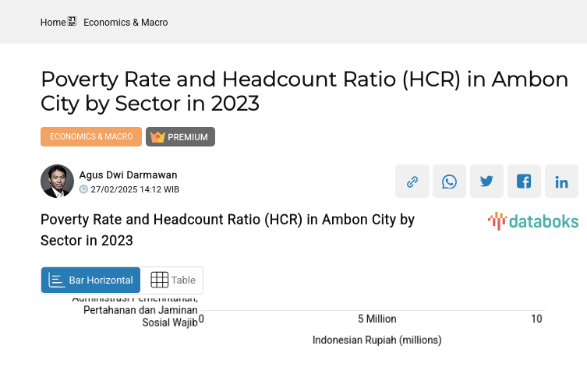Click the chart subtitle above the view tabs
587x388 pixels.
(x=228, y=230)
